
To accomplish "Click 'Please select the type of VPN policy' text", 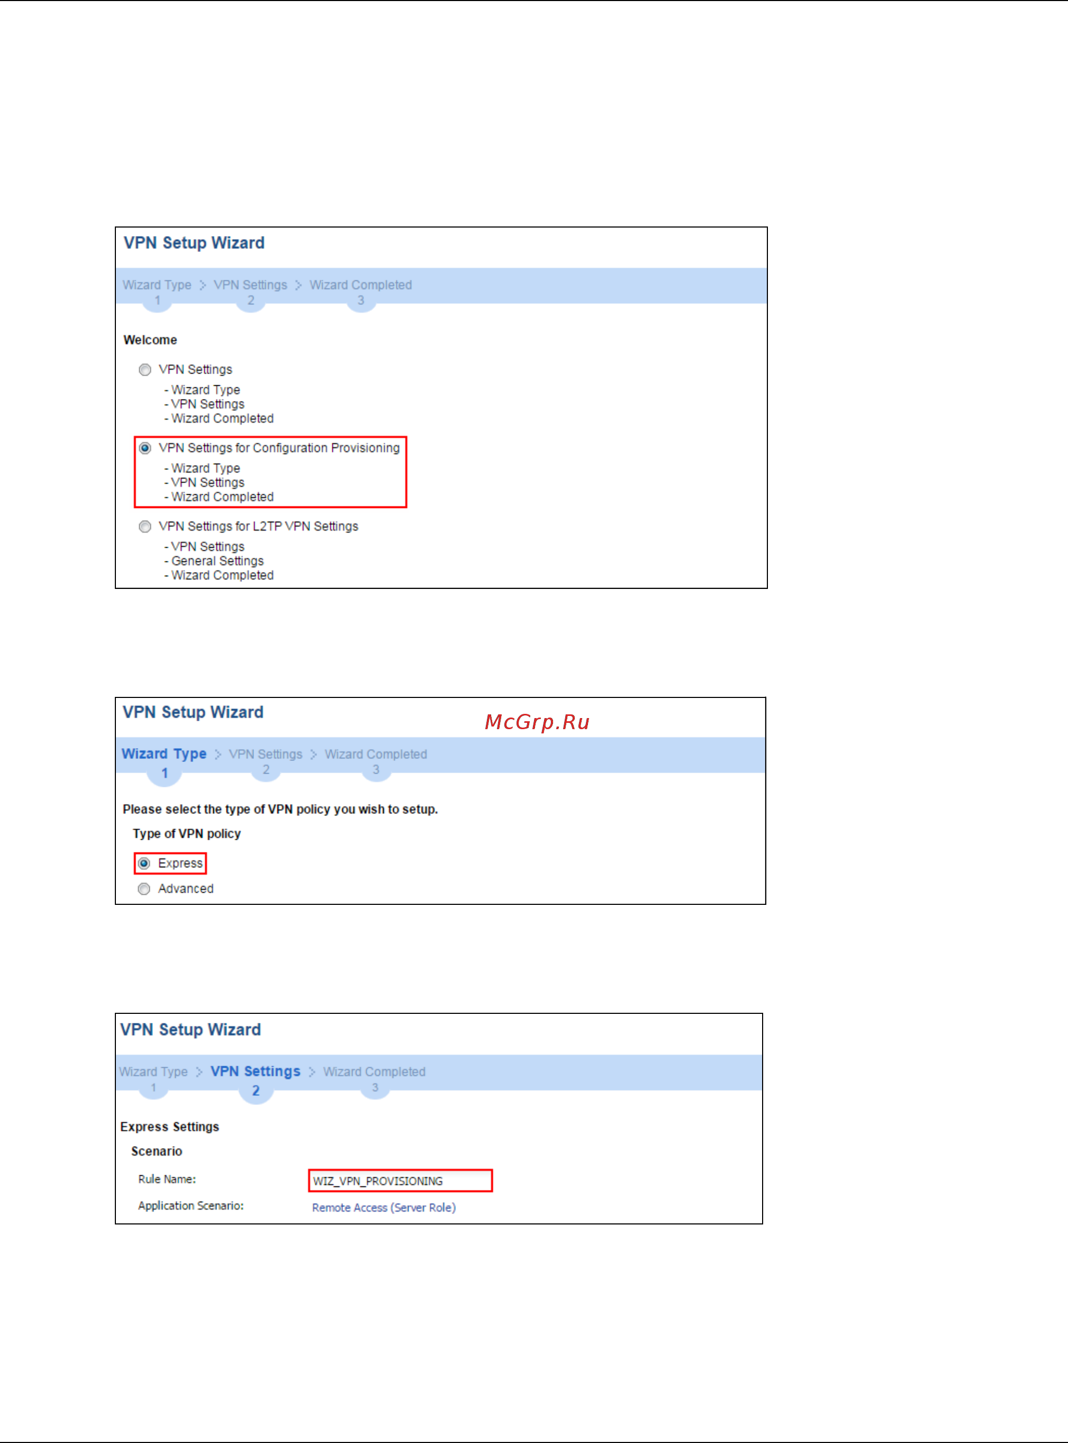I will (x=280, y=809).
